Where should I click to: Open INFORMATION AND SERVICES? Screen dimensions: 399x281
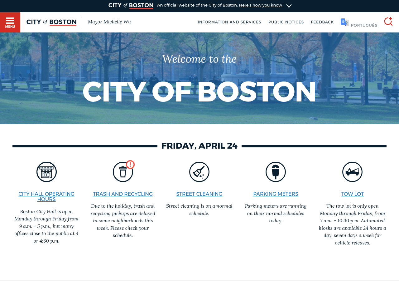click(229, 22)
